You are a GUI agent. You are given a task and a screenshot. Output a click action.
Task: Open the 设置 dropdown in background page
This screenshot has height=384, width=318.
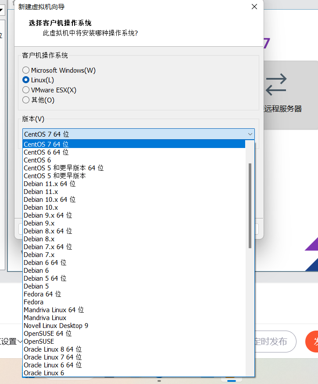pos(11,342)
